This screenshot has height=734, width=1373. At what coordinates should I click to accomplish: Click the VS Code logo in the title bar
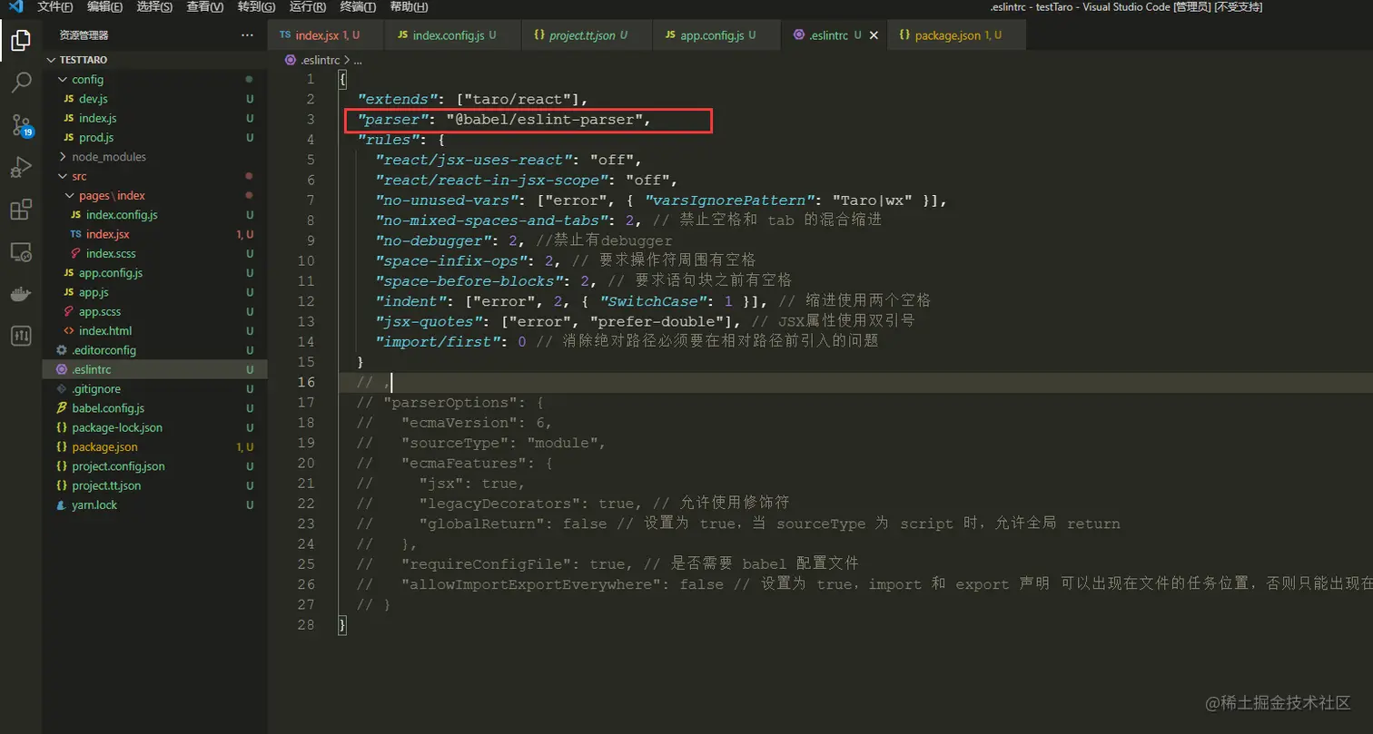pyautogui.click(x=15, y=7)
